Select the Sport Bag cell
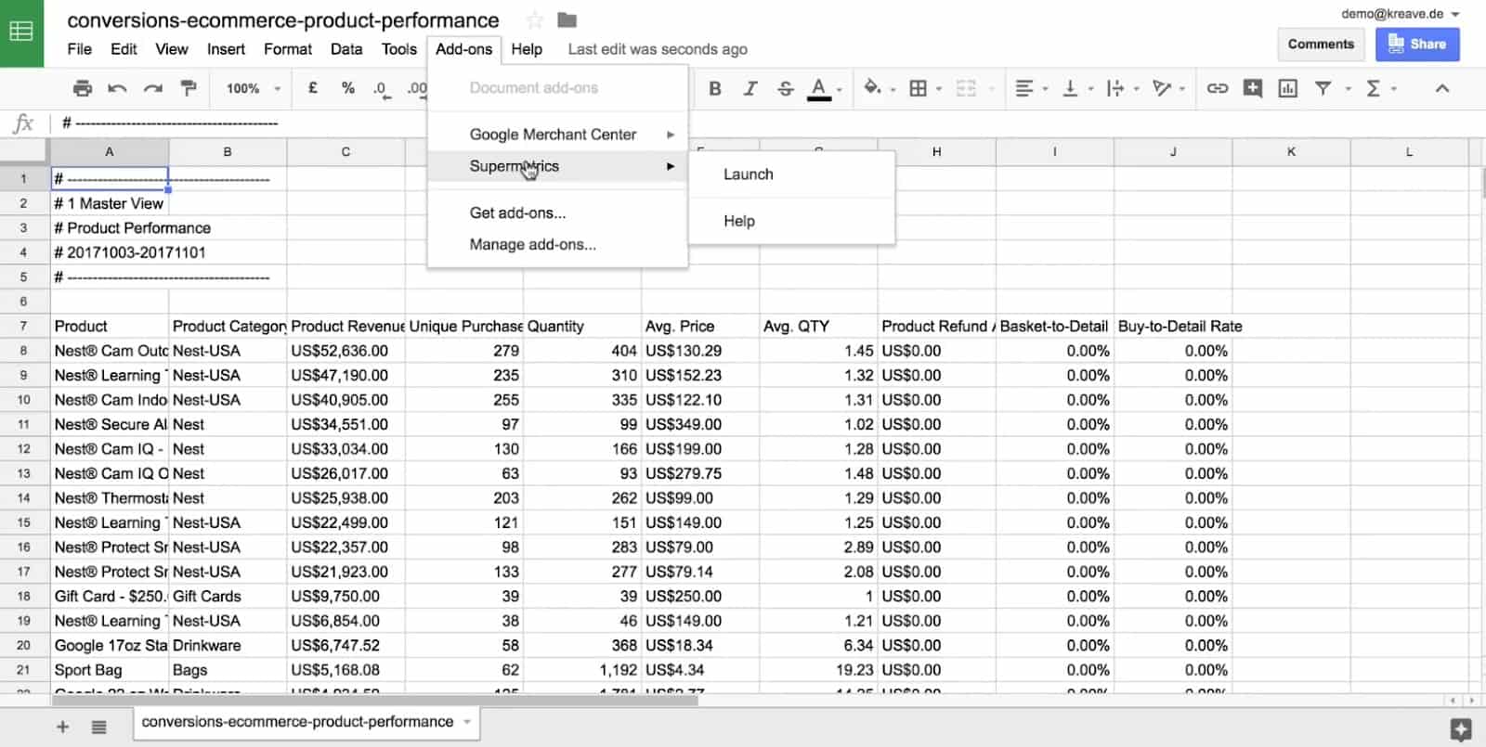The height and width of the screenshot is (747, 1486). click(x=110, y=670)
